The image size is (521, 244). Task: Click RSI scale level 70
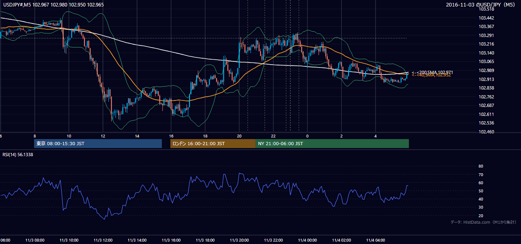click(481, 174)
